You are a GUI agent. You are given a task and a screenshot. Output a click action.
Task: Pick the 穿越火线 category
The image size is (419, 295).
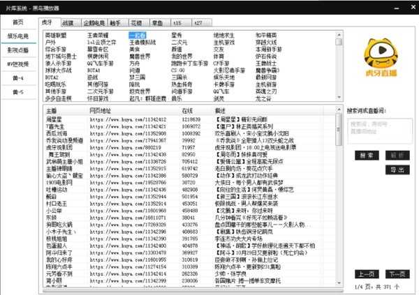(x=266, y=42)
